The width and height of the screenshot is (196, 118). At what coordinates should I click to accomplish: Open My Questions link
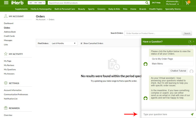(10, 69)
